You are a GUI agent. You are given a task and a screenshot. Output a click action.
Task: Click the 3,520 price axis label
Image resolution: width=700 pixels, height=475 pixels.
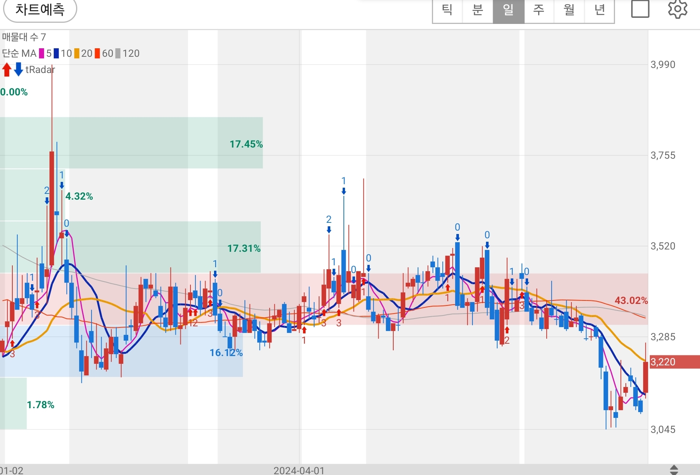tap(663, 246)
